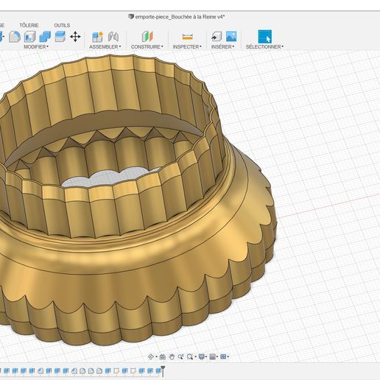Expand the INSÉRER dropdown menu

(222, 46)
